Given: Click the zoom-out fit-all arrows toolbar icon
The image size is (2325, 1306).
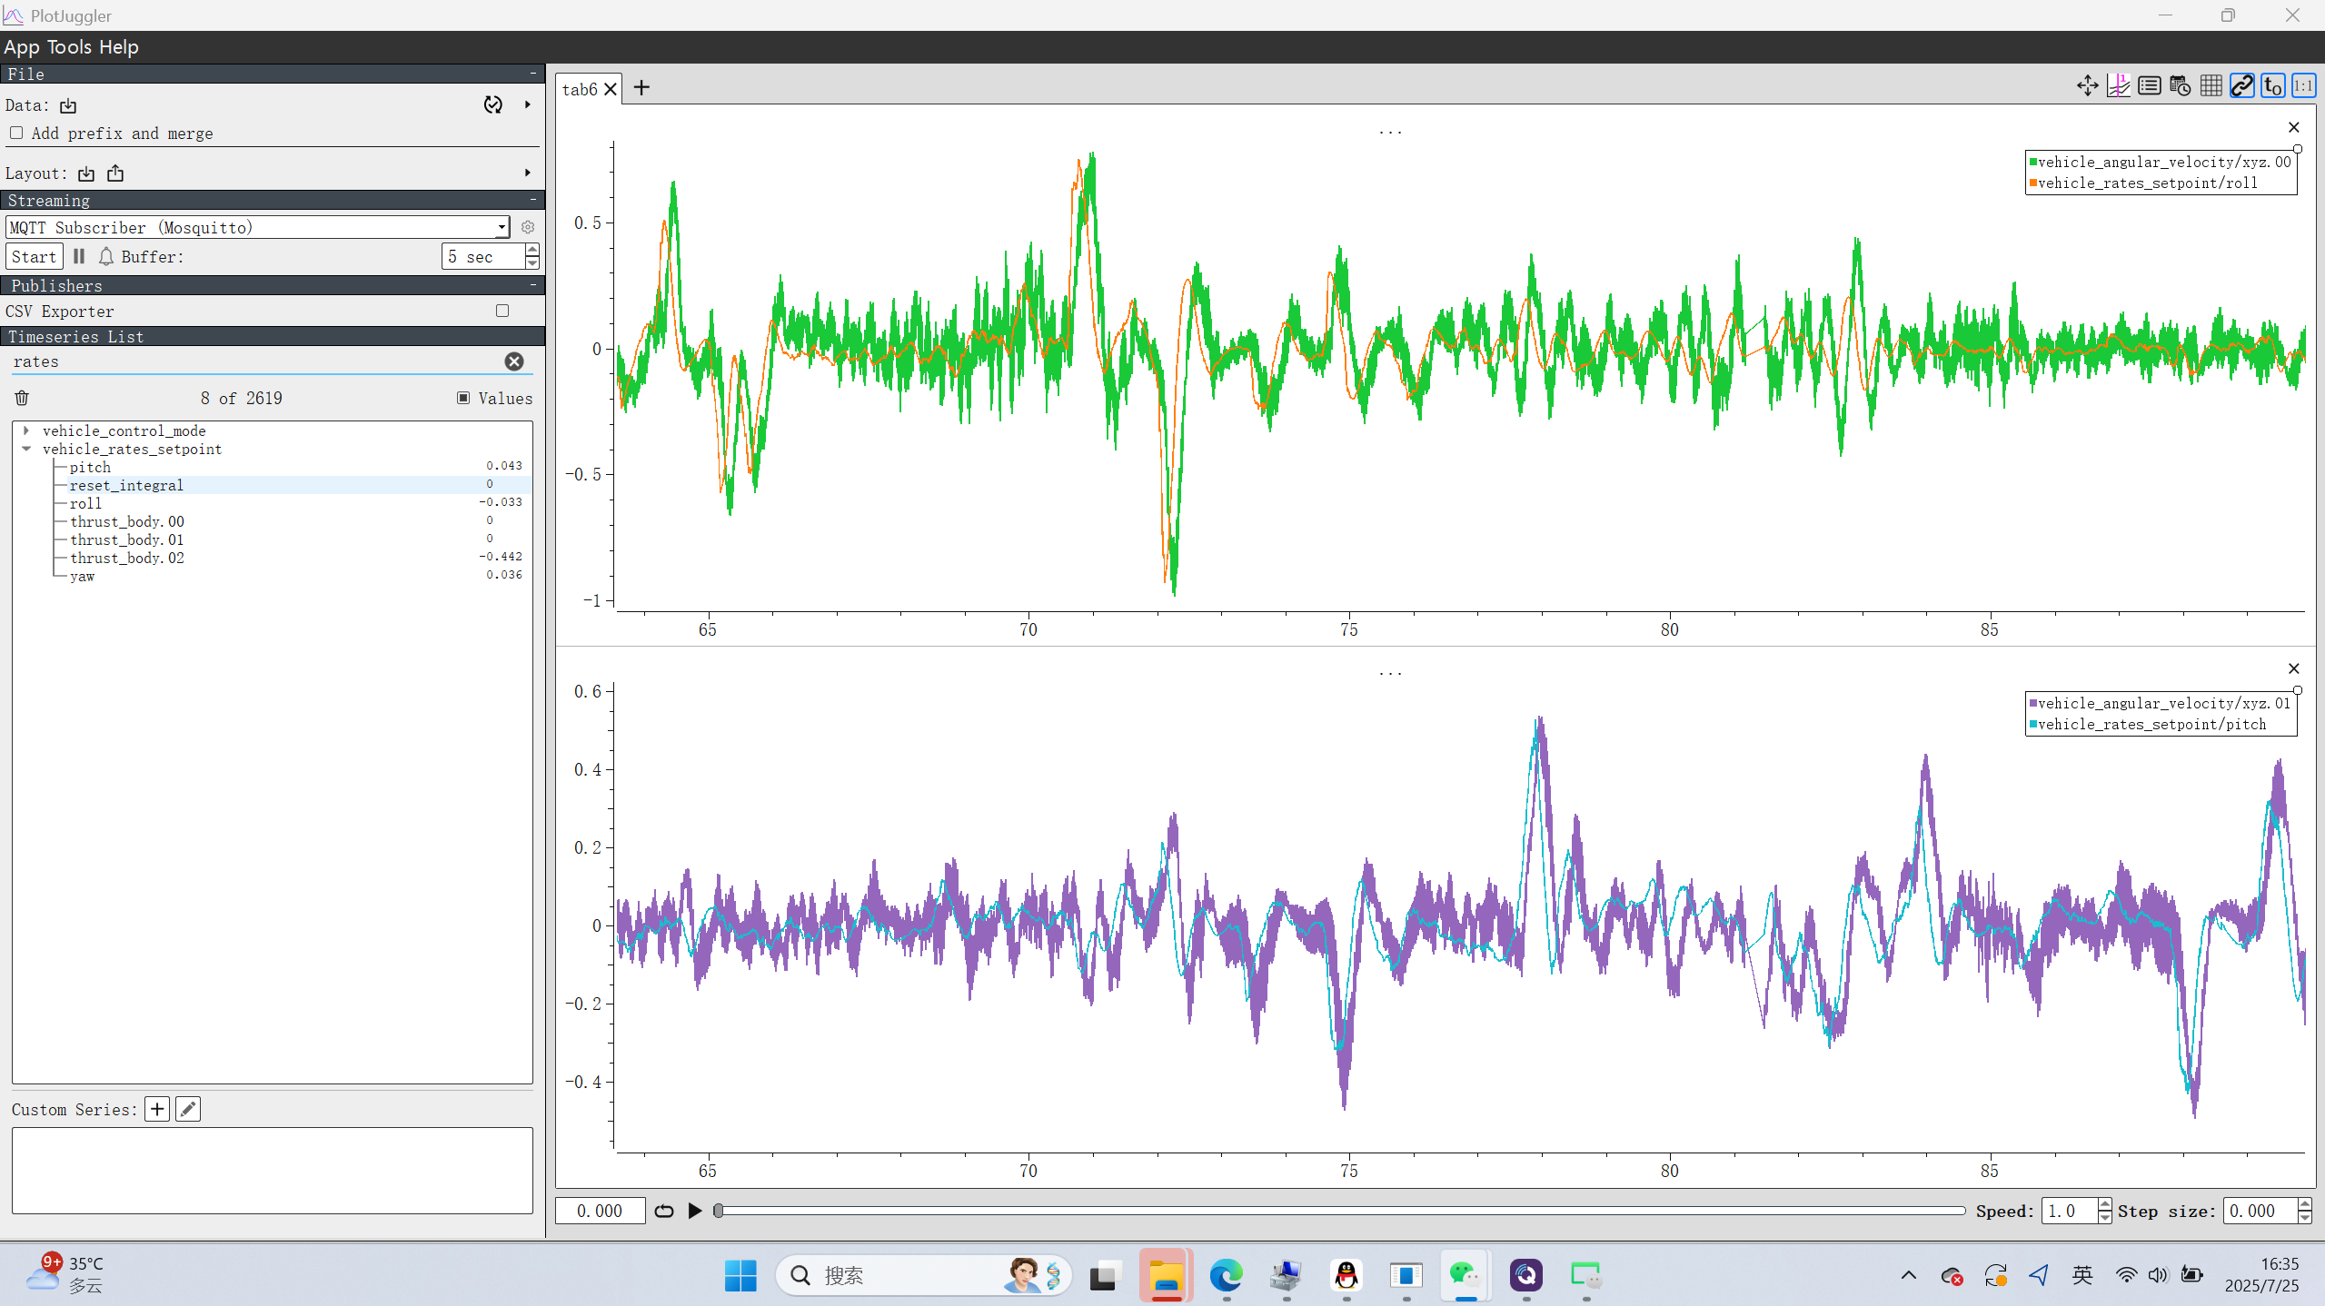Looking at the screenshot, I should click(2087, 86).
